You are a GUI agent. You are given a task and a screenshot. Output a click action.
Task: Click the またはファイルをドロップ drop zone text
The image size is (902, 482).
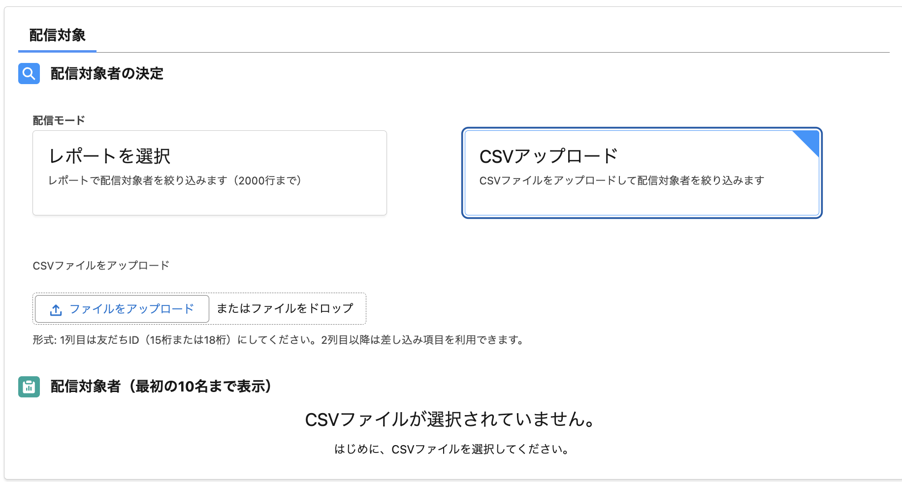click(285, 308)
